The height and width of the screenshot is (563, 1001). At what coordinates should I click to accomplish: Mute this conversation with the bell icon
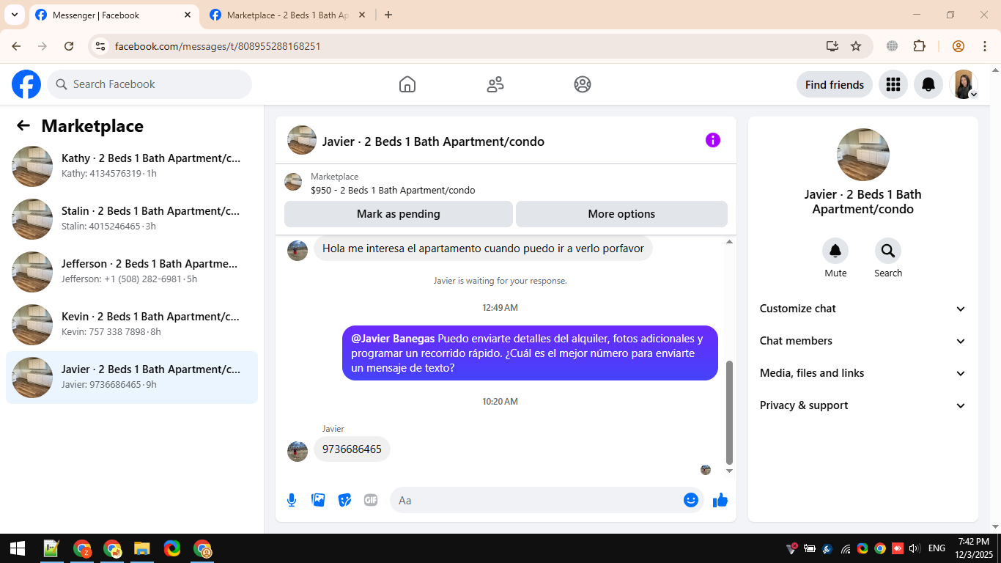pos(835,251)
